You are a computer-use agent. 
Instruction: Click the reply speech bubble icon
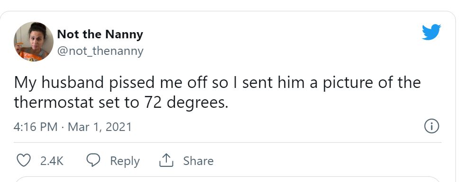94,161
